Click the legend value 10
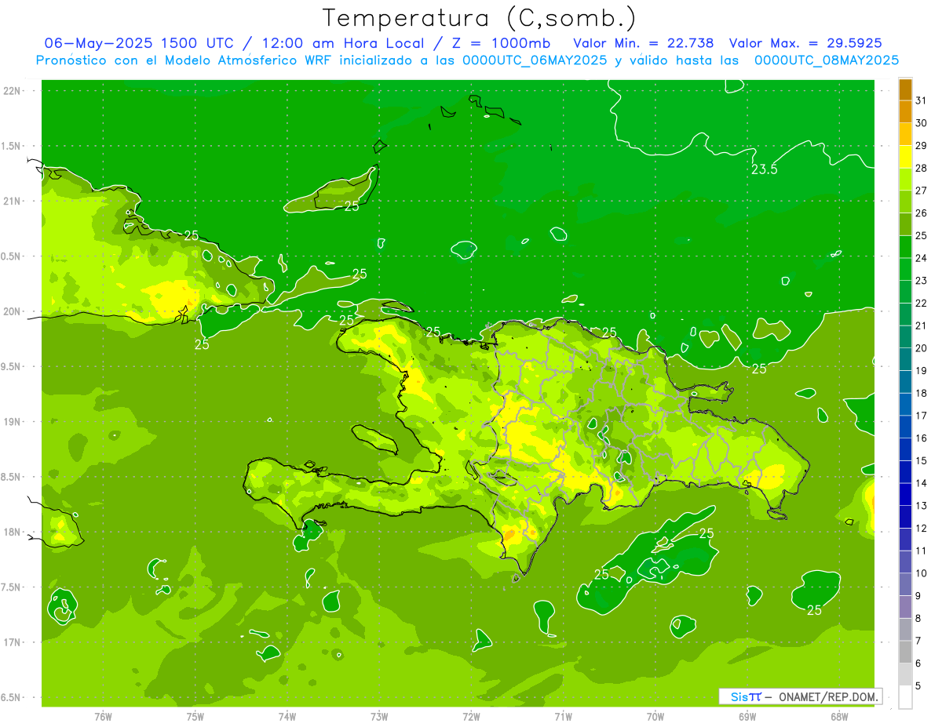 pyautogui.click(x=921, y=573)
